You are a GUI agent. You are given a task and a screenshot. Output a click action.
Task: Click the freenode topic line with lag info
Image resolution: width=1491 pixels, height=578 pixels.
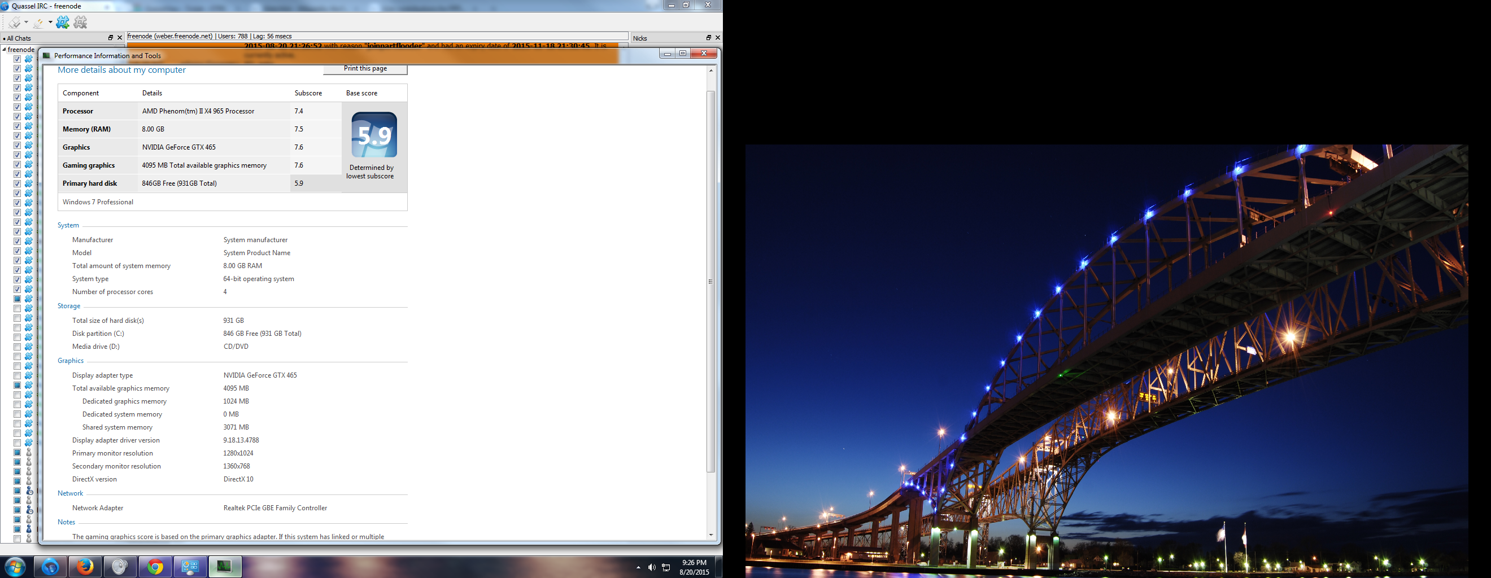[377, 37]
